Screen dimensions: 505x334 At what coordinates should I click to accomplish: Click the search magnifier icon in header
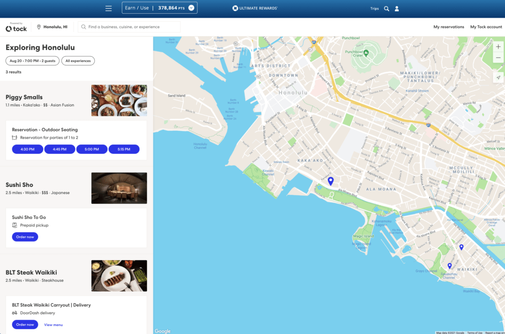387,9
